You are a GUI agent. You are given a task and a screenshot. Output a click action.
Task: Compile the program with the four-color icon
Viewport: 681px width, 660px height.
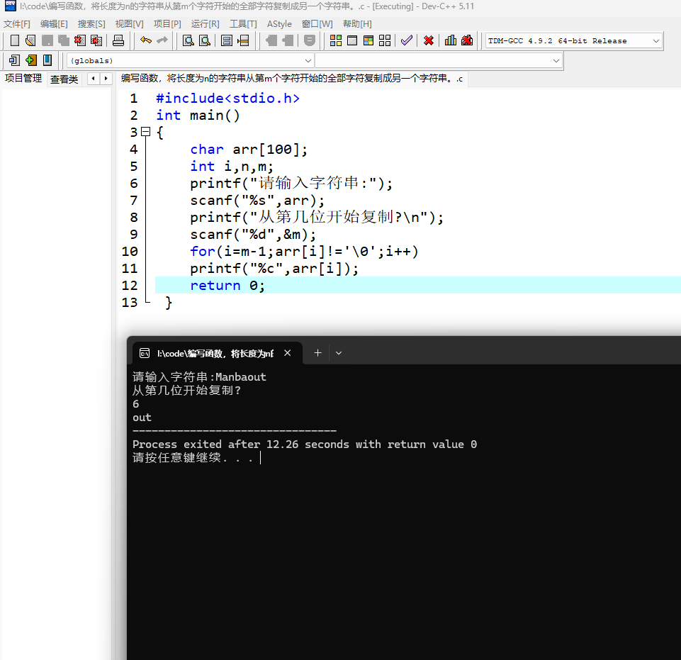(x=336, y=40)
